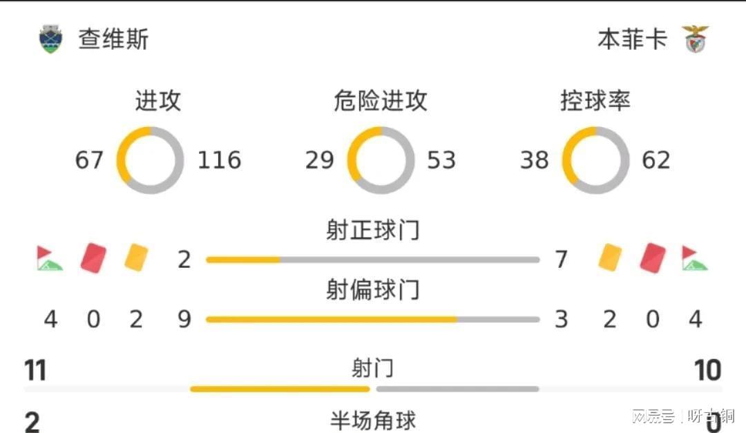
Task: Tap the 控球率 heading
Action: tap(595, 102)
